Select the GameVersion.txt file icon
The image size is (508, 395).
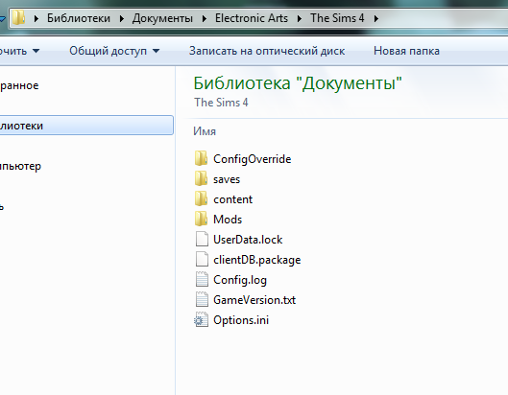(x=202, y=299)
